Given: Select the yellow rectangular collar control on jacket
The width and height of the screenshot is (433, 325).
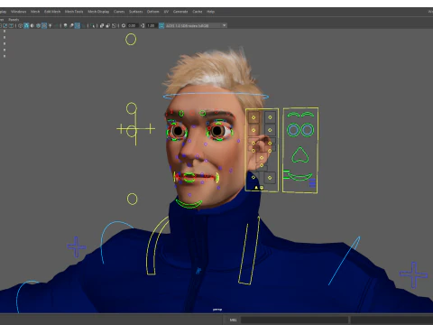Looking at the screenshot, I should point(249,250).
